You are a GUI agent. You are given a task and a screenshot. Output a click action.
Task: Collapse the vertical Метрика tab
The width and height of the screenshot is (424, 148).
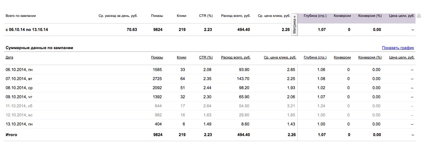click(294, 24)
